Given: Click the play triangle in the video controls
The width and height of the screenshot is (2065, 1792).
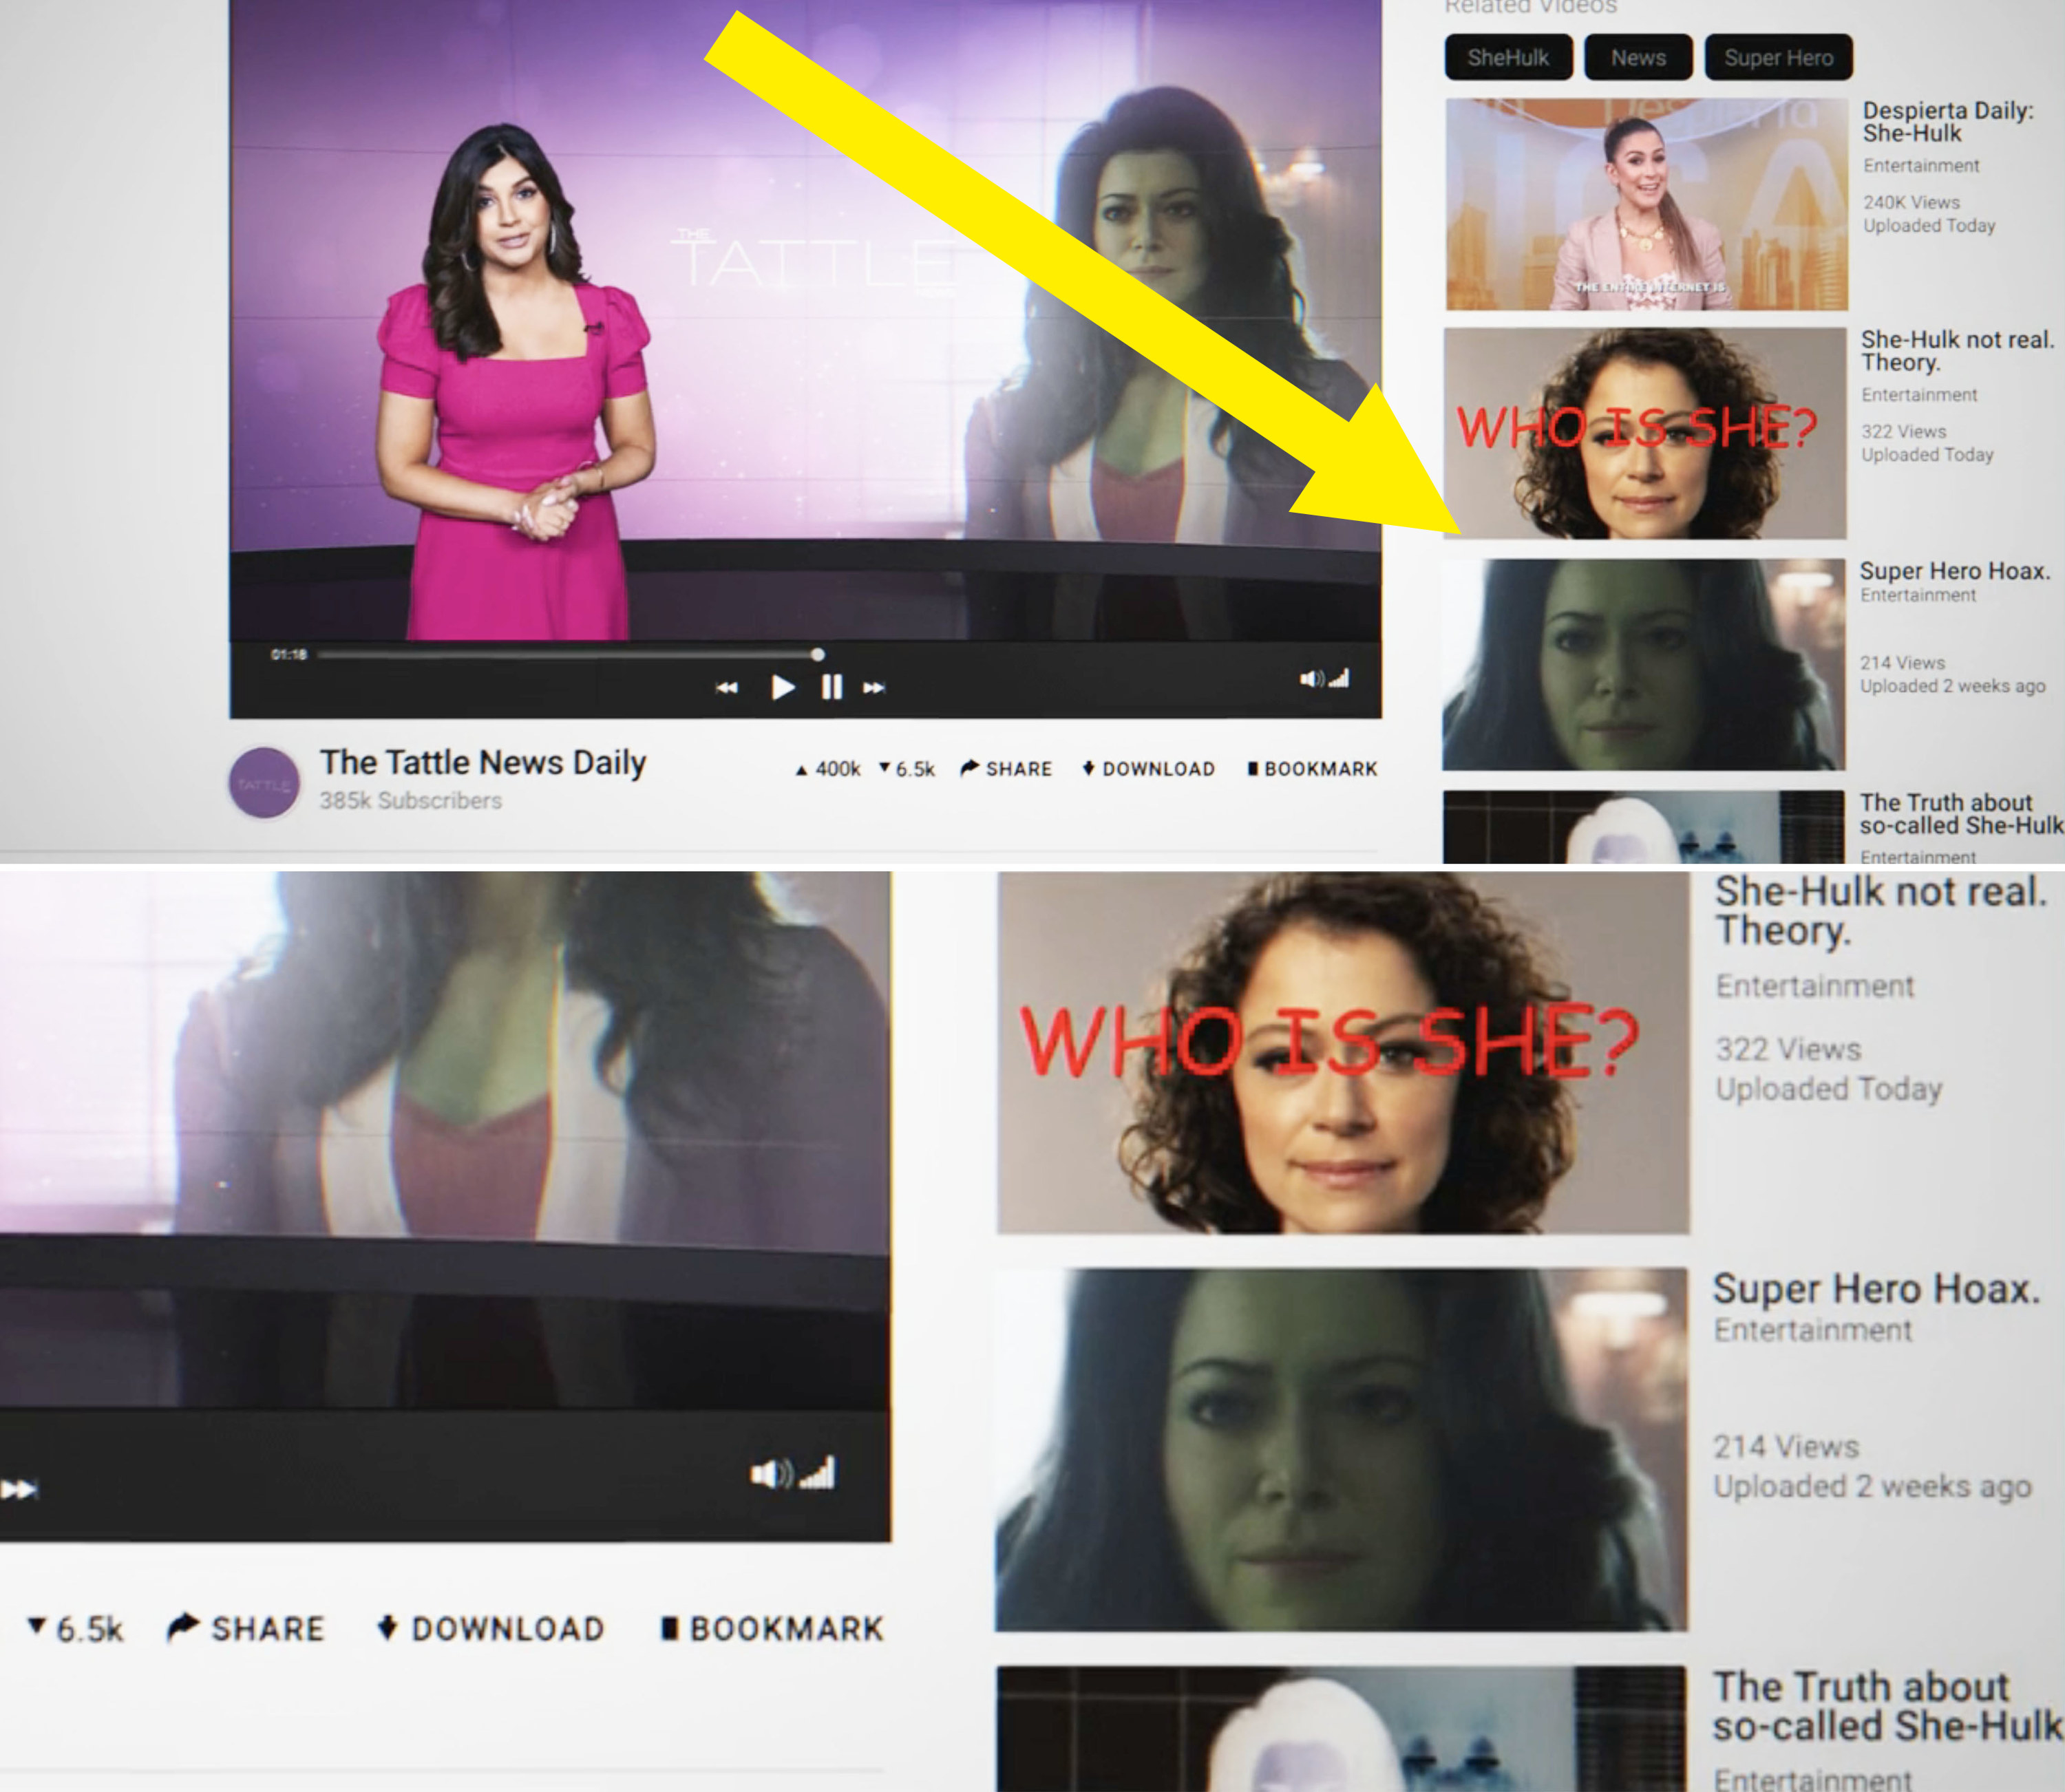Looking at the screenshot, I should point(783,687).
